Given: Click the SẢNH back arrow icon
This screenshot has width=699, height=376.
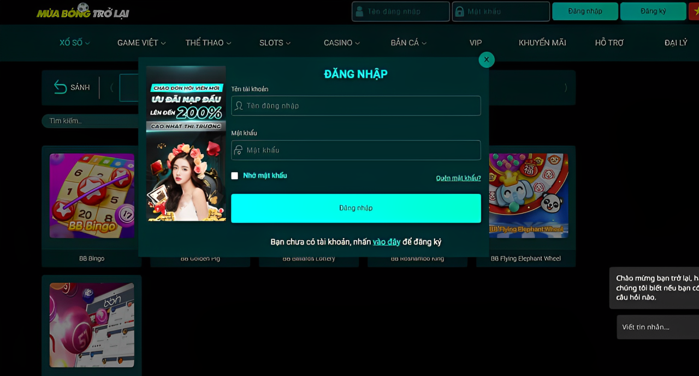Looking at the screenshot, I should click(x=60, y=87).
